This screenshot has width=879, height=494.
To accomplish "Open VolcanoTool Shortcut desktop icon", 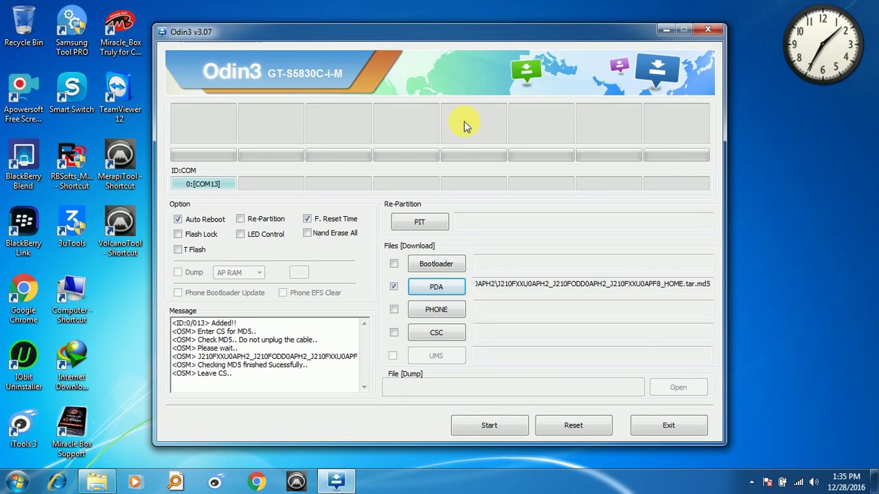I will pos(120,232).
